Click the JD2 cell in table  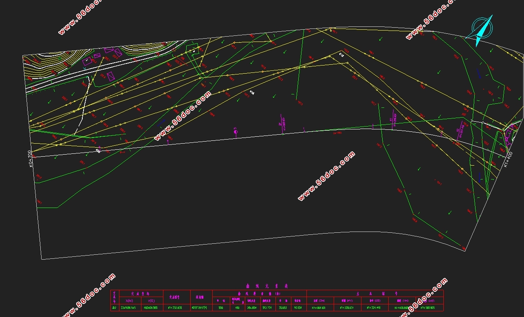[114, 308]
